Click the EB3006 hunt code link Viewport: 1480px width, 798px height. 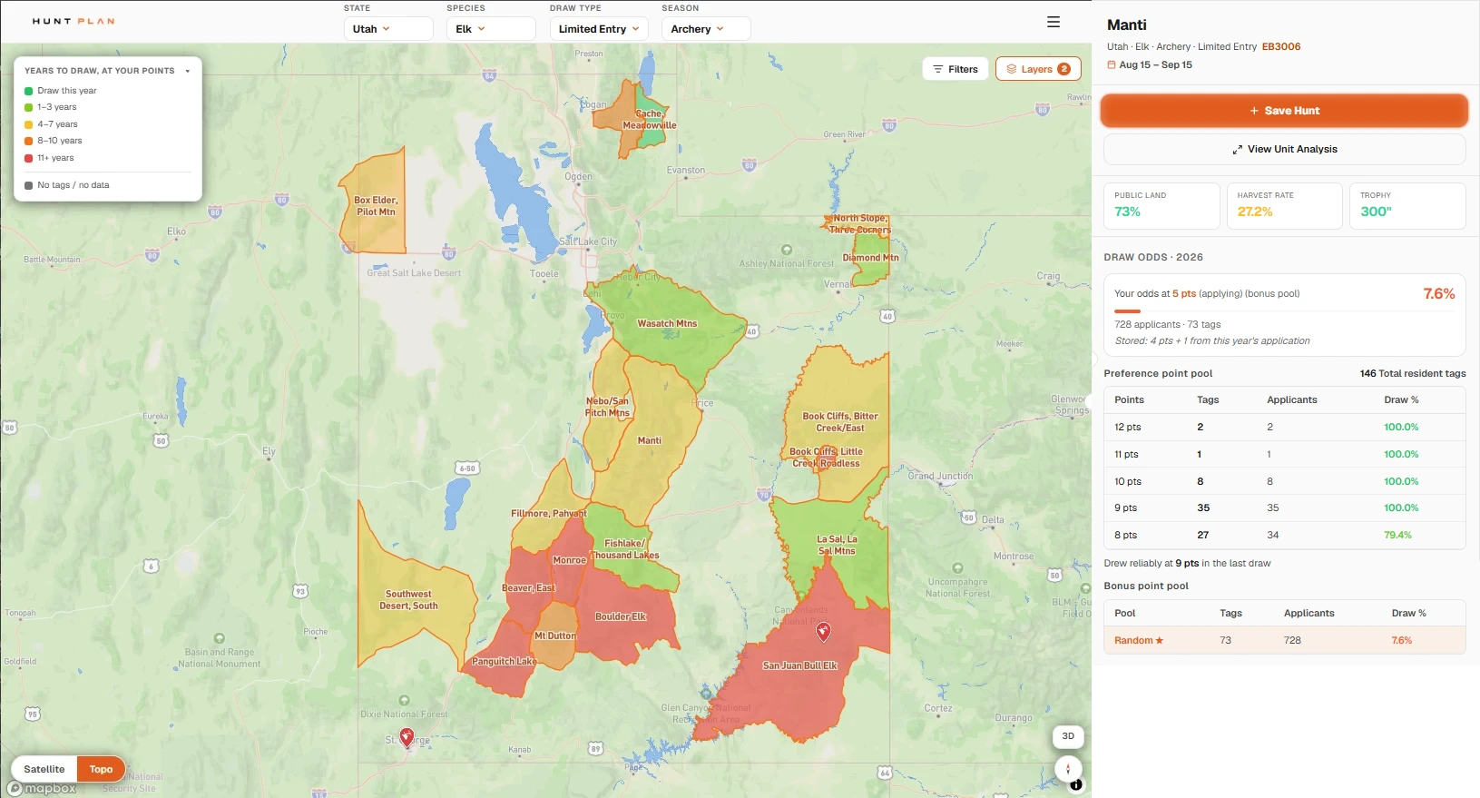coord(1281,46)
